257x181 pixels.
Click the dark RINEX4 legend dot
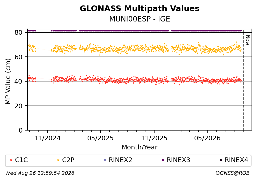coord(221,160)
